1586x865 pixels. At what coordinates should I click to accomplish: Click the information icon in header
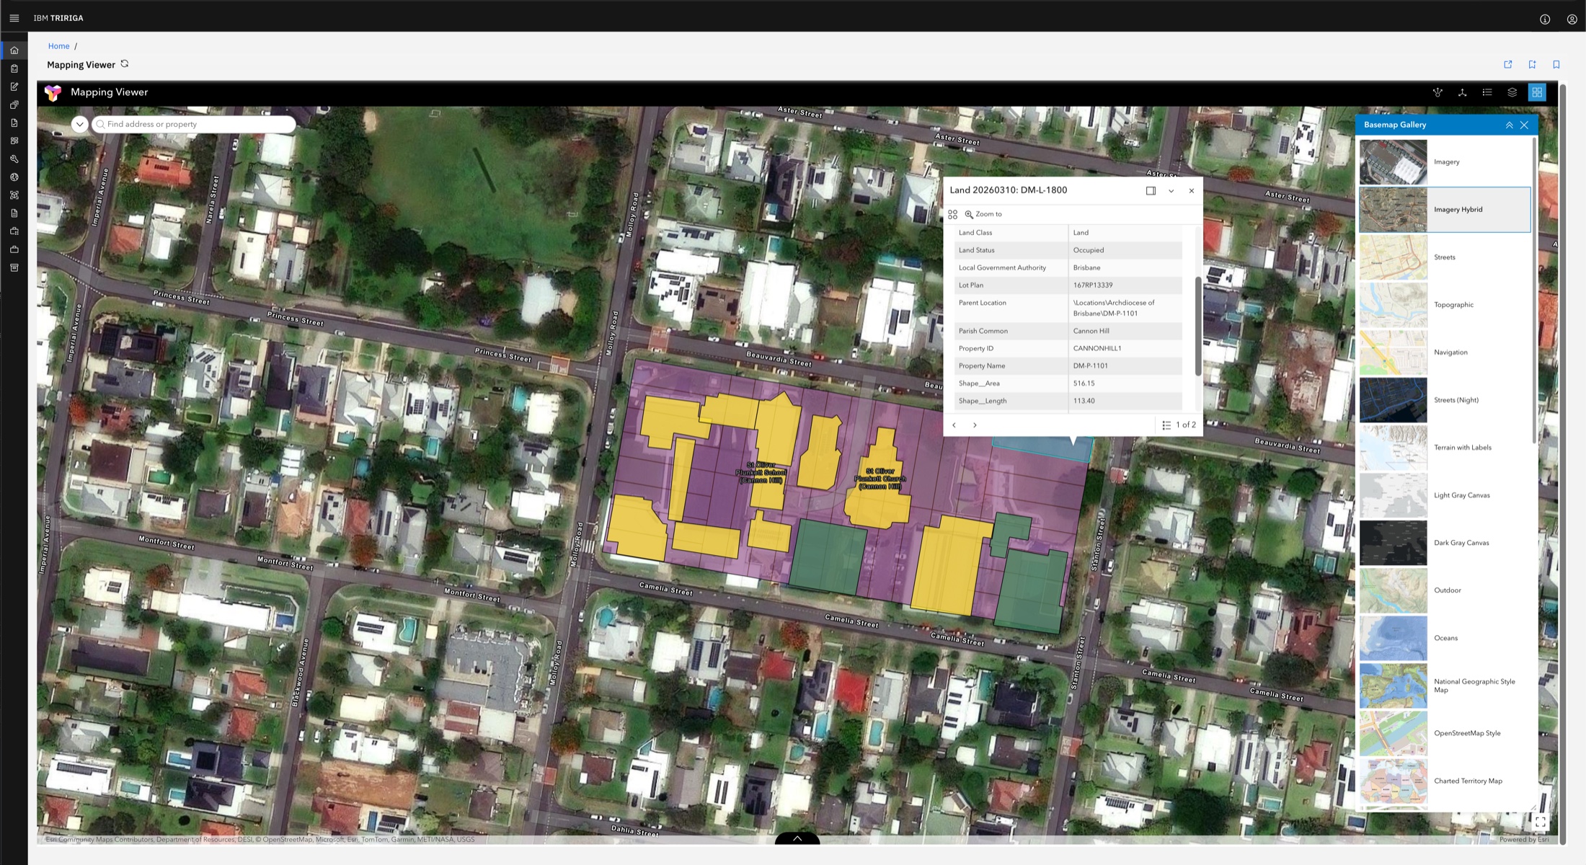1545,19
